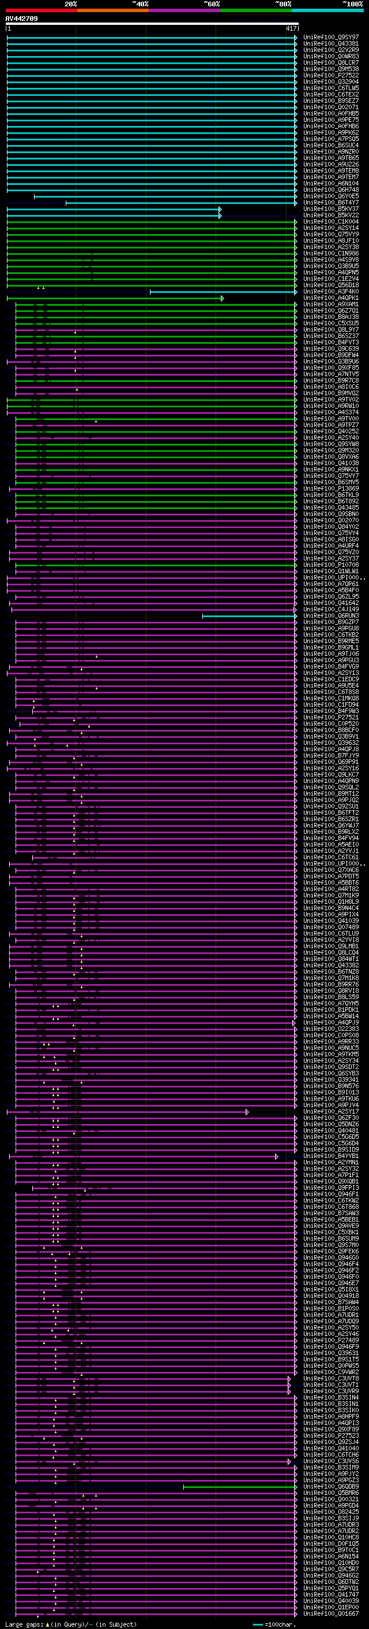Image resolution: width=369 pixels, height=1629 pixels.
Task: Select the UniRef100_A4S9V8 label
Action: tap(330, 260)
